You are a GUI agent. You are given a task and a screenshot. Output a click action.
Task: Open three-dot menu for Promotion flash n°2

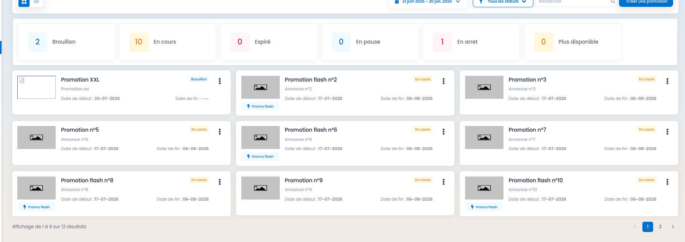pyautogui.click(x=444, y=81)
